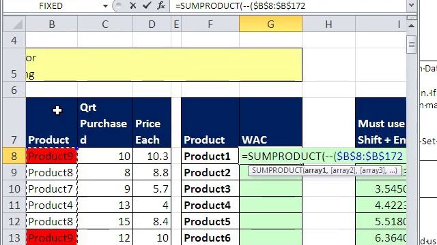Viewport: 437px width, 245px height.
Task: Click green WAC cell for Product3
Action: pyautogui.click(x=270, y=189)
